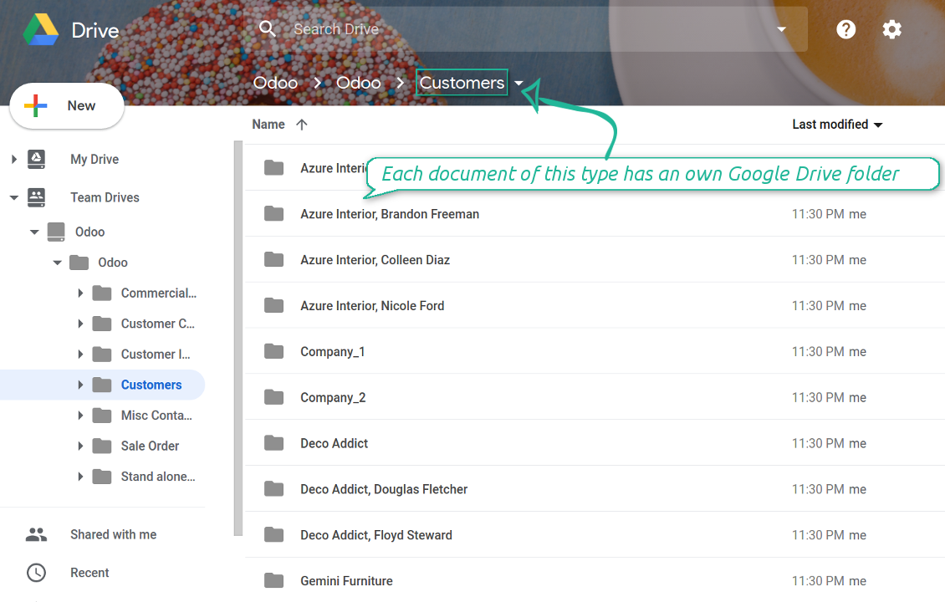This screenshot has height=602, width=945.
Task: Expand the My Drive tree node
Action: point(14,159)
